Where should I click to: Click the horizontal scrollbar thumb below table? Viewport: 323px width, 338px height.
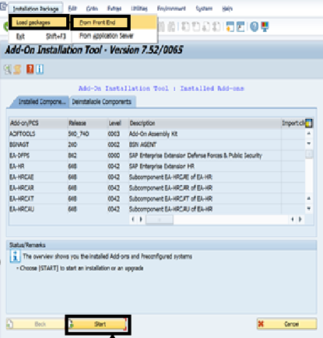(x=160, y=219)
